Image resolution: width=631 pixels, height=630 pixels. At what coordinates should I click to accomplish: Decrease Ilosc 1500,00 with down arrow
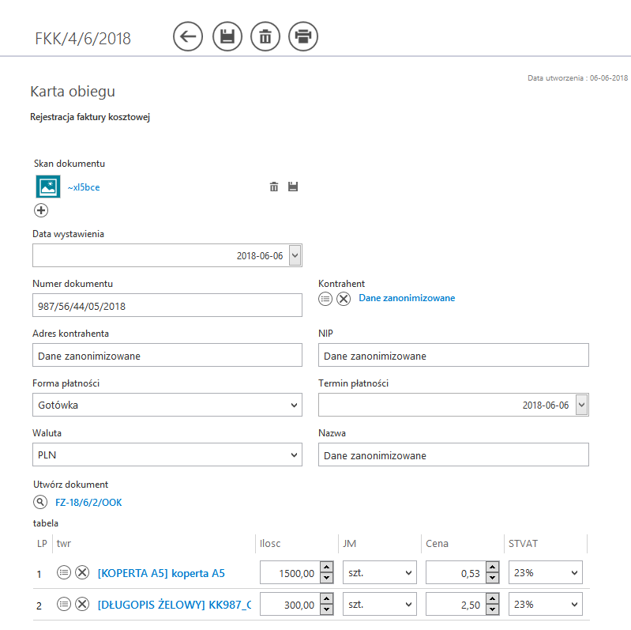(x=327, y=578)
